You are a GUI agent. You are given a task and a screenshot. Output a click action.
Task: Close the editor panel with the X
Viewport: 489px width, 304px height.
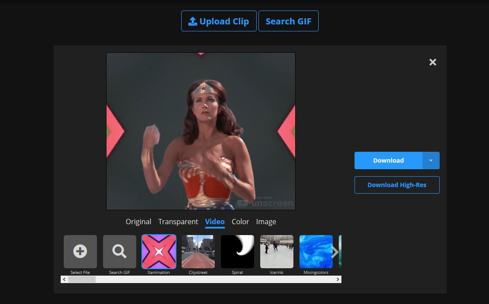pos(433,62)
